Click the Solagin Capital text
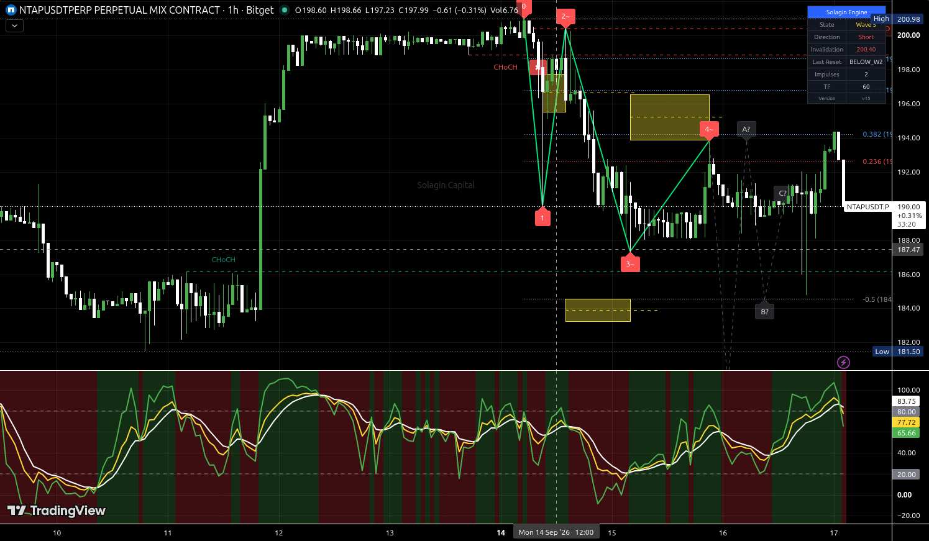The width and height of the screenshot is (929, 541). click(446, 185)
